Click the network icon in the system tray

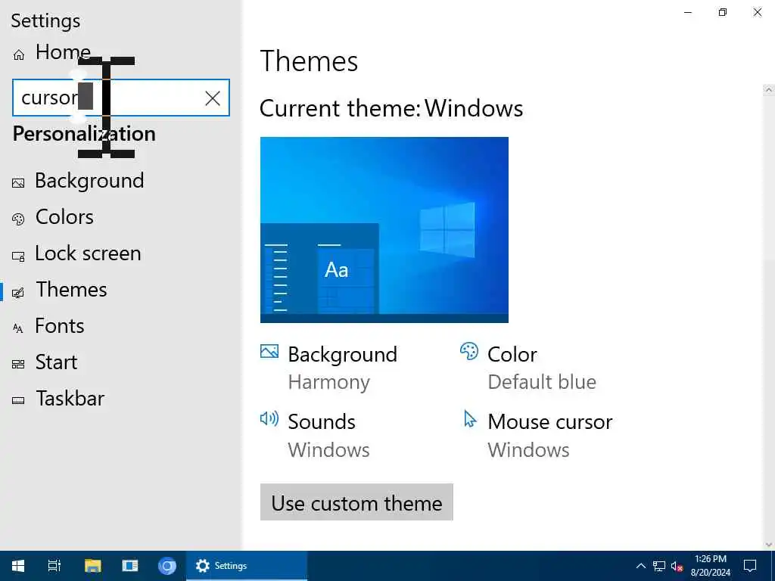click(659, 566)
